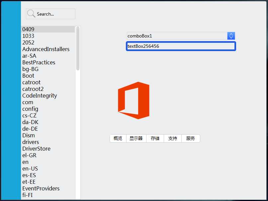The height and width of the screenshot is (201, 268).
Task: Click the list's vertical scrollbar thumb
Action: (78, 48)
